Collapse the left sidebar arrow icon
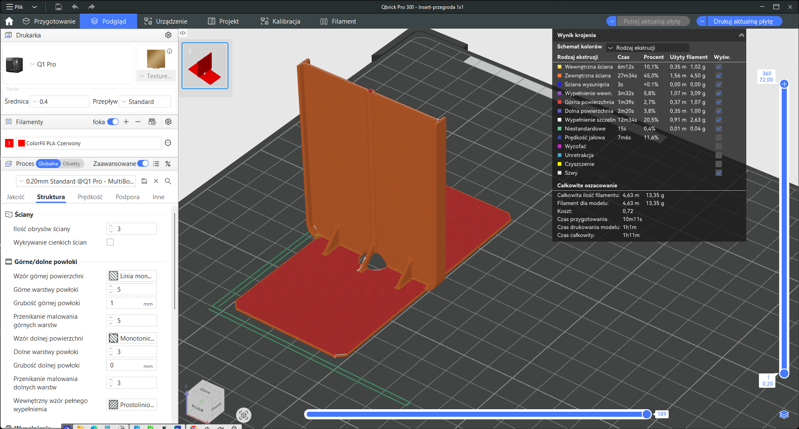Viewport: 799px width, 429px height. (183, 33)
